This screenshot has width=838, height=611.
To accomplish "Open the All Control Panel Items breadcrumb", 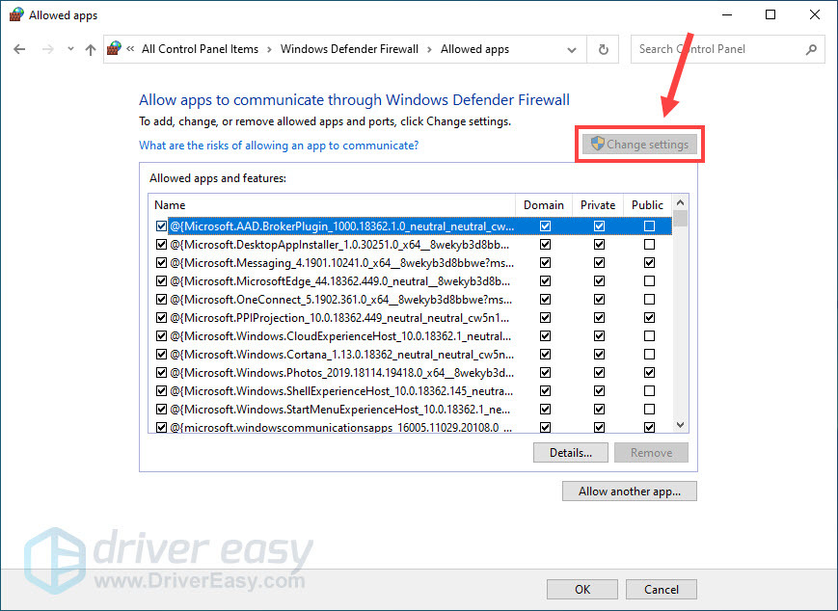I will point(200,49).
